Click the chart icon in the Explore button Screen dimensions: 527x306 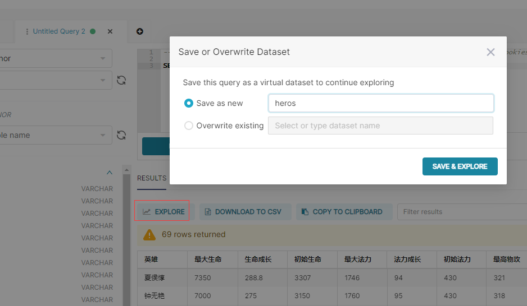(147, 212)
